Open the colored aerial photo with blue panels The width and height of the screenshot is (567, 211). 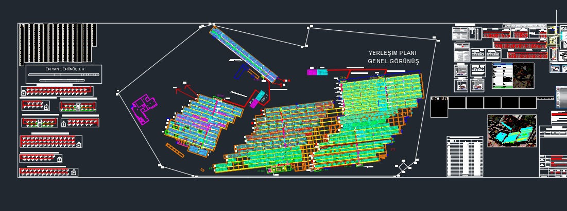click(x=512, y=130)
